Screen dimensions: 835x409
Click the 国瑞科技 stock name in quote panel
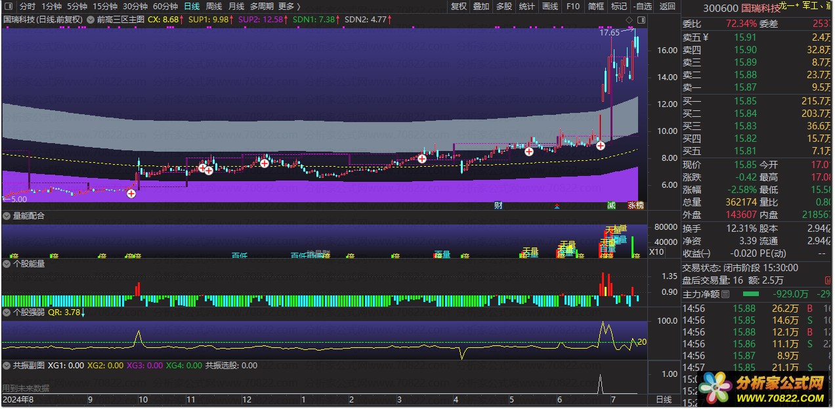[761, 8]
